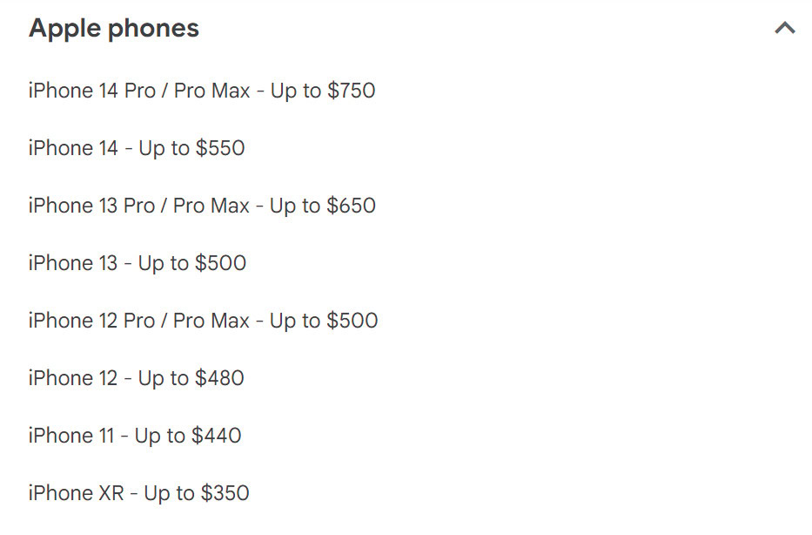Viewport: 812px width, 535px height.
Task: Pick the iPhone 12 Pro / Pro Max row
Action: (202, 321)
